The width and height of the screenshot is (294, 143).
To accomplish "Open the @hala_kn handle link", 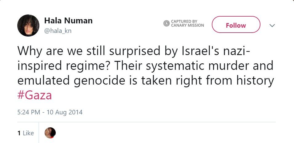I will click(58, 31).
